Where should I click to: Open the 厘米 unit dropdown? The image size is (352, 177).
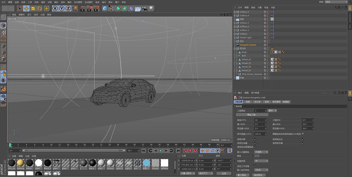click(x=272, y=111)
